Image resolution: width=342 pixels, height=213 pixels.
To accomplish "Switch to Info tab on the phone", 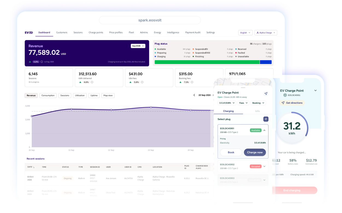I will (x=257, y=111).
